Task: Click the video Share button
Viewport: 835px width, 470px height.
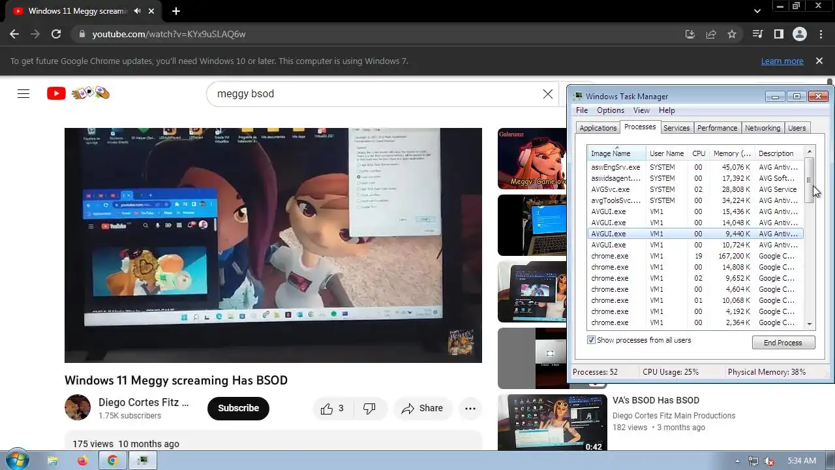Action: click(x=422, y=409)
